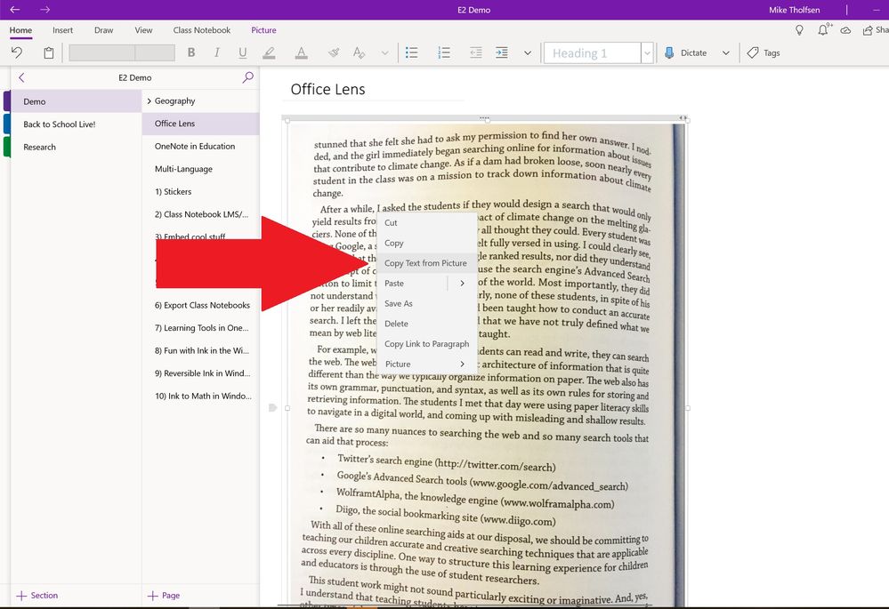Switch to the Insert tab
Image resolution: width=889 pixels, height=609 pixels.
62,30
